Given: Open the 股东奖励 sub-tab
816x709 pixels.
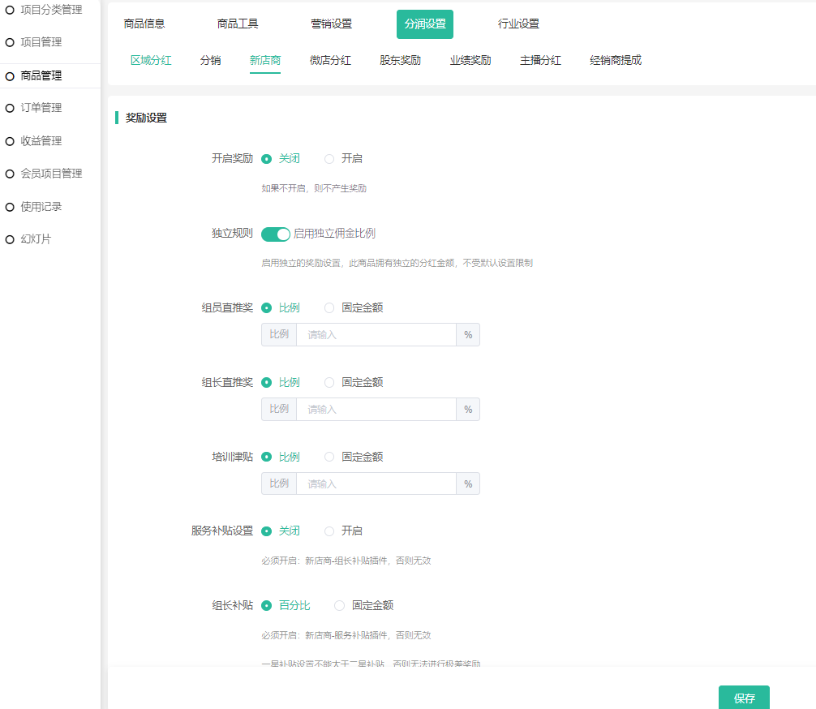Looking at the screenshot, I should coord(400,60).
